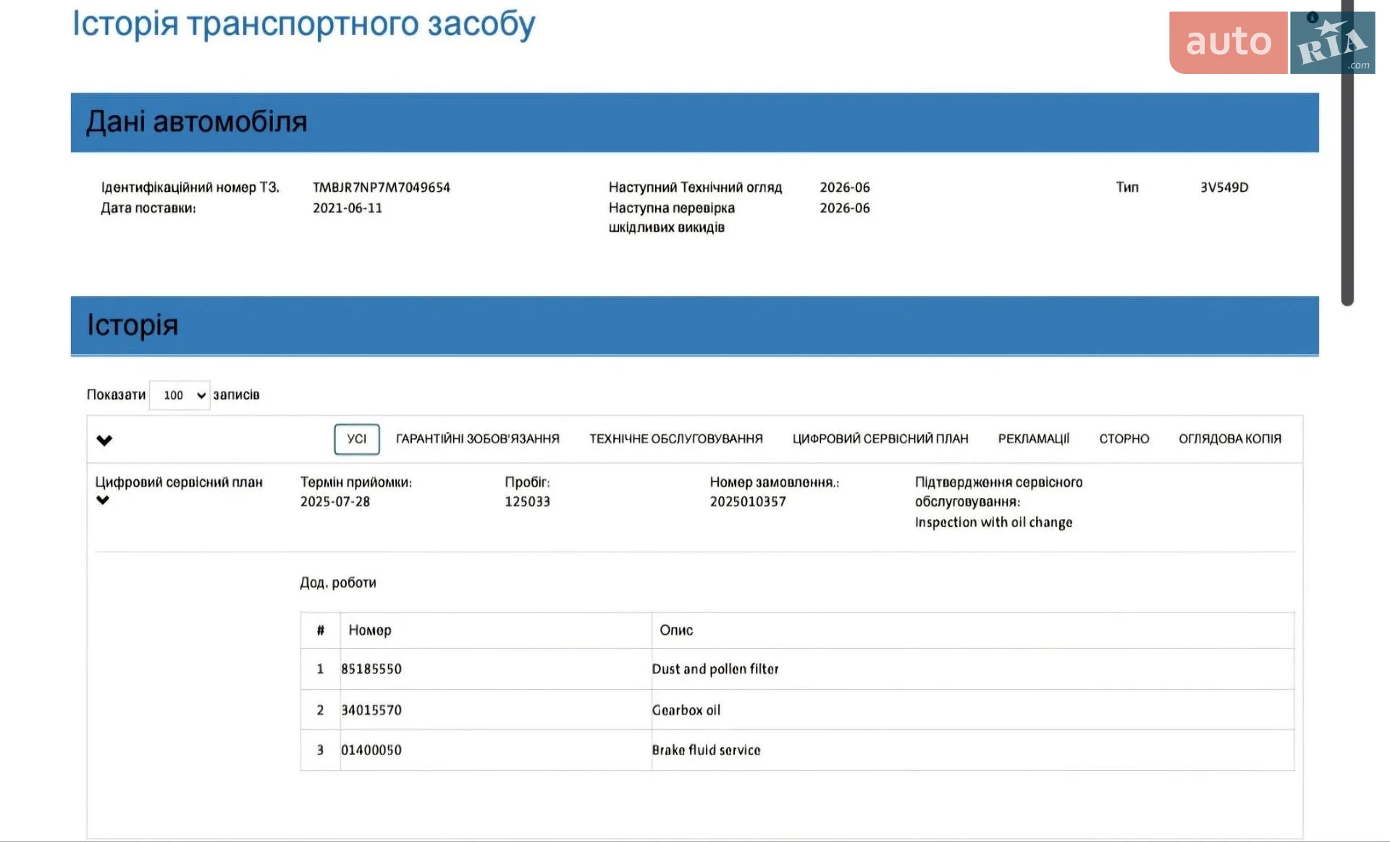Image resolution: width=1390 pixels, height=842 pixels.
Task: Collapse all history entries chevron
Action: click(104, 440)
